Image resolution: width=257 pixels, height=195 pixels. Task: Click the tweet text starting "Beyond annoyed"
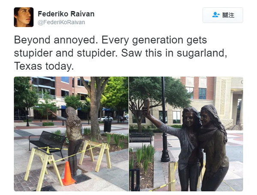120,53
